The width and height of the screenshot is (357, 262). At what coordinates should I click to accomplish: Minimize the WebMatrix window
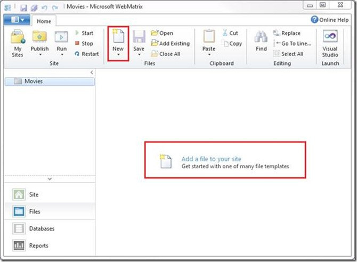(310, 5)
